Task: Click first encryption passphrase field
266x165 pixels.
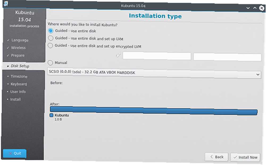Action: tap(157, 56)
